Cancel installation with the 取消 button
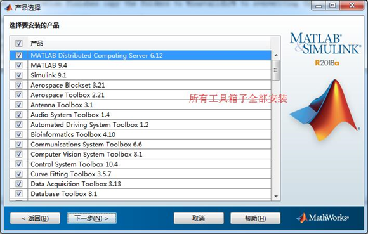Viewport: 368px width, 234px height. tap(199, 218)
